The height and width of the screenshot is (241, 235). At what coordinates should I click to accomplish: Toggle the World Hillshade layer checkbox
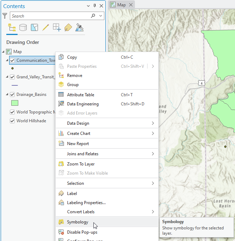(x=12, y=121)
